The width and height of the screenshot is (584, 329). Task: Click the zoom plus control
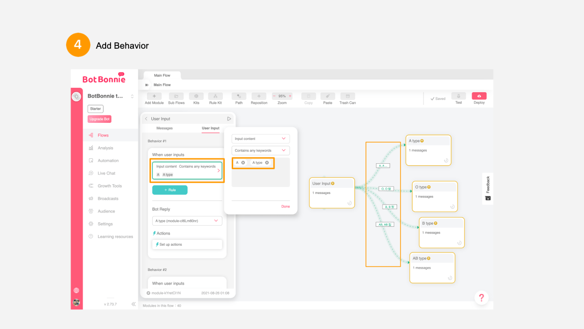click(x=290, y=96)
